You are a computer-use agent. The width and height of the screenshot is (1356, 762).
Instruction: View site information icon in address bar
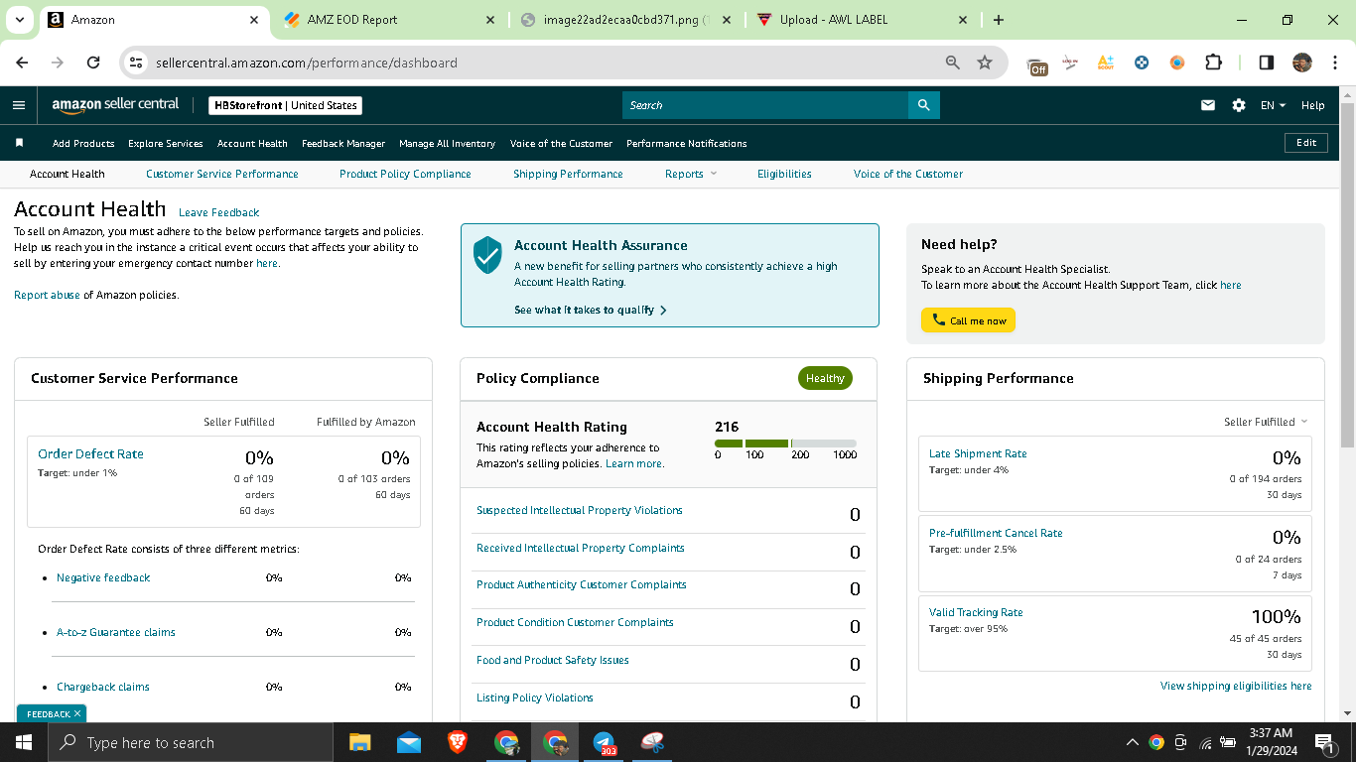coord(137,63)
